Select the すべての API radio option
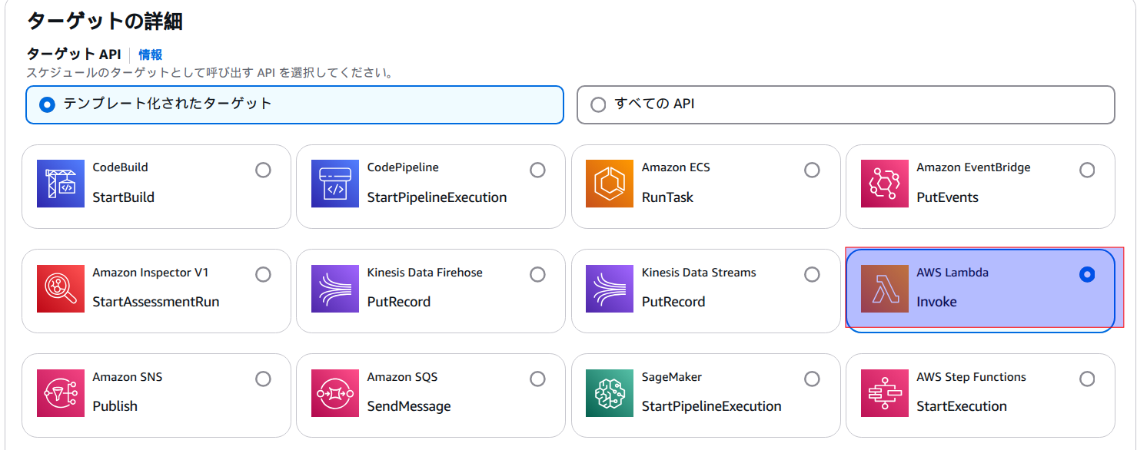This screenshot has height=450, width=1147. [599, 104]
